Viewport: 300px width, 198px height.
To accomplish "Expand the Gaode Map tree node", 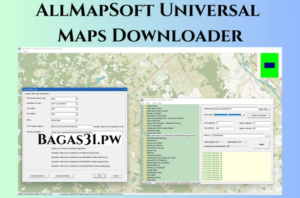I will pyautogui.click(x=142, y=158).
